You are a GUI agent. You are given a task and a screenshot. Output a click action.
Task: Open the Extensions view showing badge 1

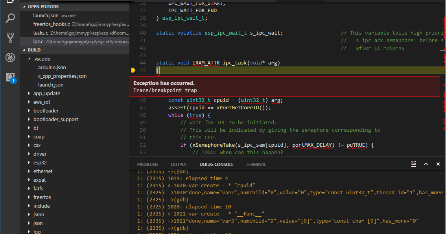10,77
